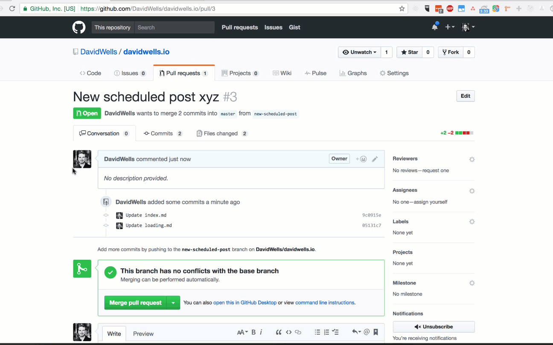Click open this in GitHub Desktop link
553x345 pixels.
245,303
